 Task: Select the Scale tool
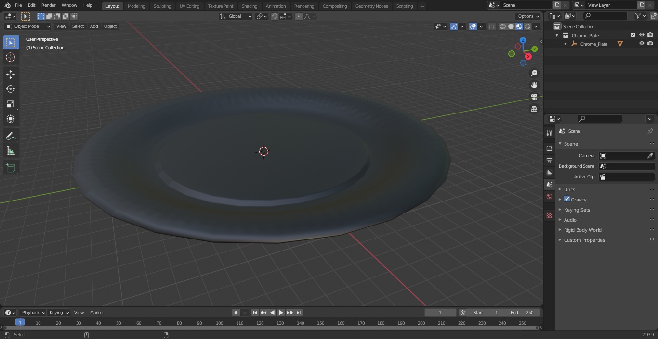(11, 104)
